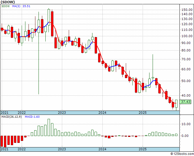Click 2022 on the MACD timeline
Screen dimensions: 194x156
pos(22,149)
